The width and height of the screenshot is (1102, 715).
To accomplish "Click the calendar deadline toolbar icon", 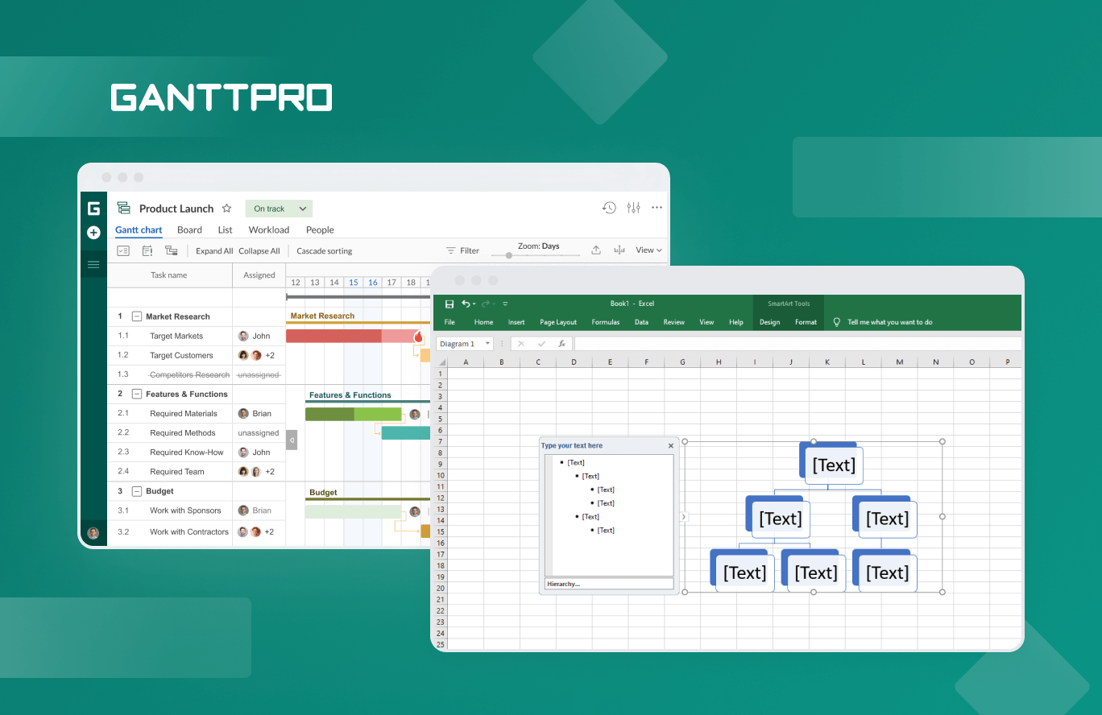I will pyautogui.click(x=147, y=250).
